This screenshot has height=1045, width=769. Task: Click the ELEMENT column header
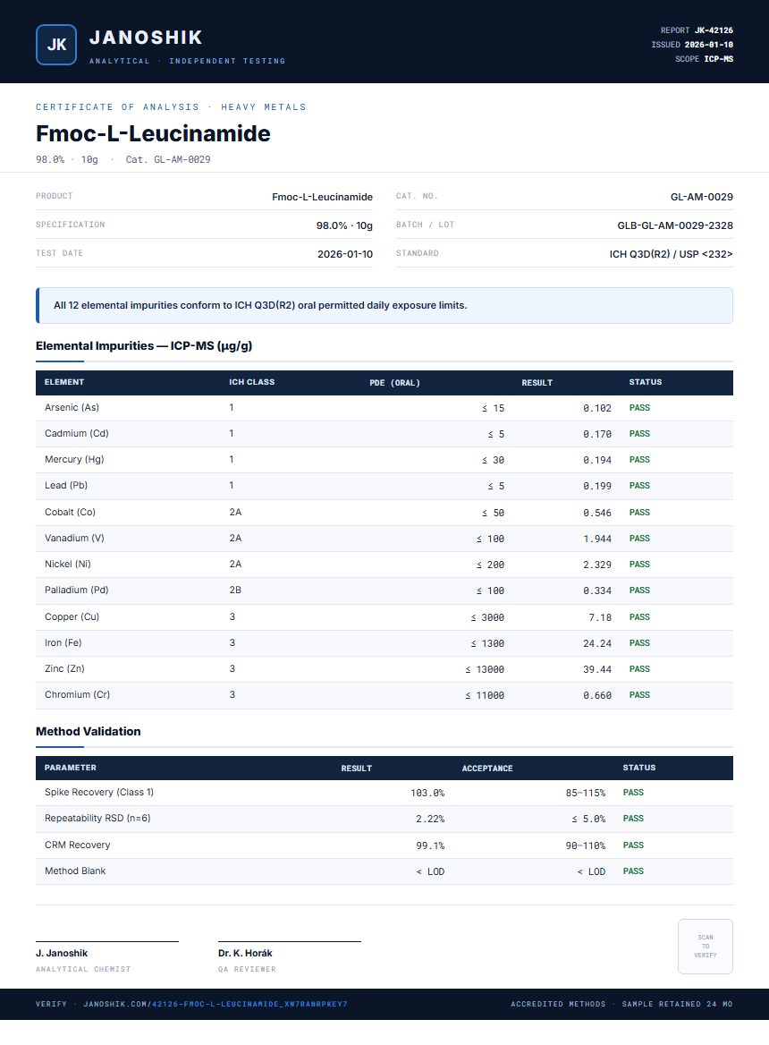64,382
